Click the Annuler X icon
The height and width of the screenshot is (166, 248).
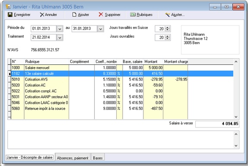tap(42, 15)
